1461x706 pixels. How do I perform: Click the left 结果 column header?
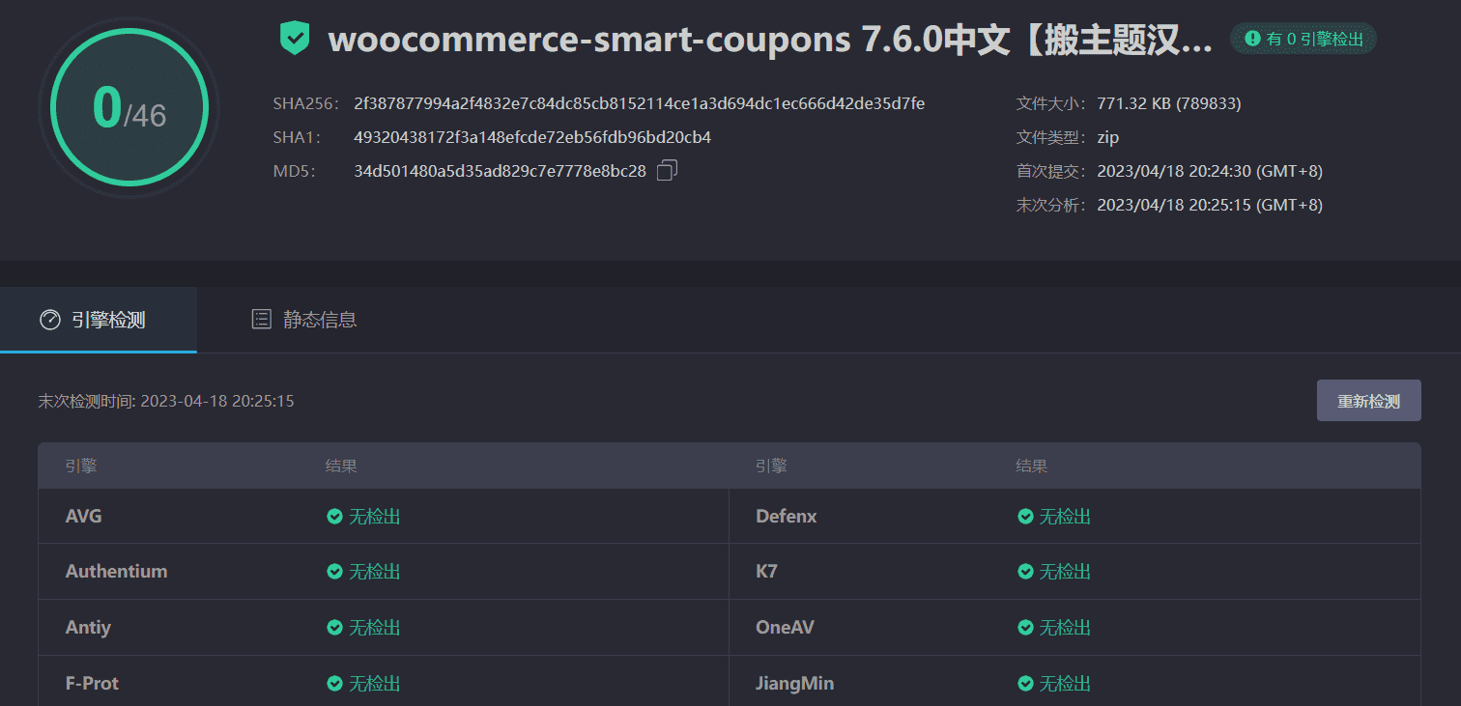(341, 466)
